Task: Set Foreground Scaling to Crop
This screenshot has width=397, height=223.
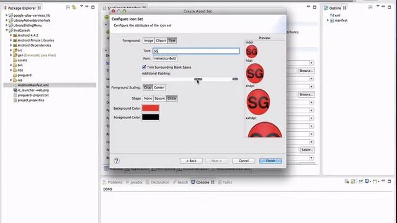Action: coord(148,87)
